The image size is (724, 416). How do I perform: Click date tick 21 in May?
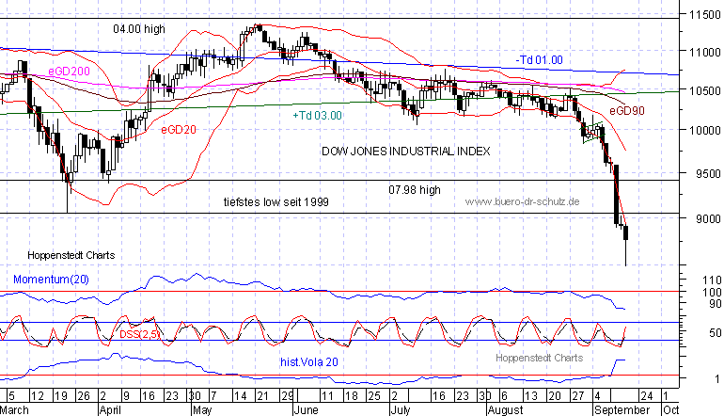262,396
